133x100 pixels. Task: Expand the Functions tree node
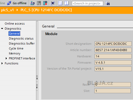tap(2, 63)
